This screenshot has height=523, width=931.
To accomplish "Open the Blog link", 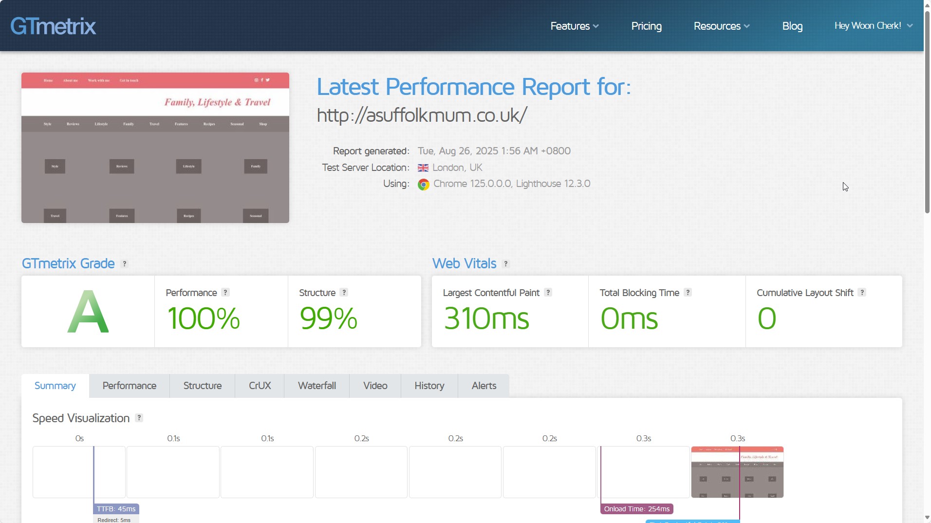I will (792, 26).
